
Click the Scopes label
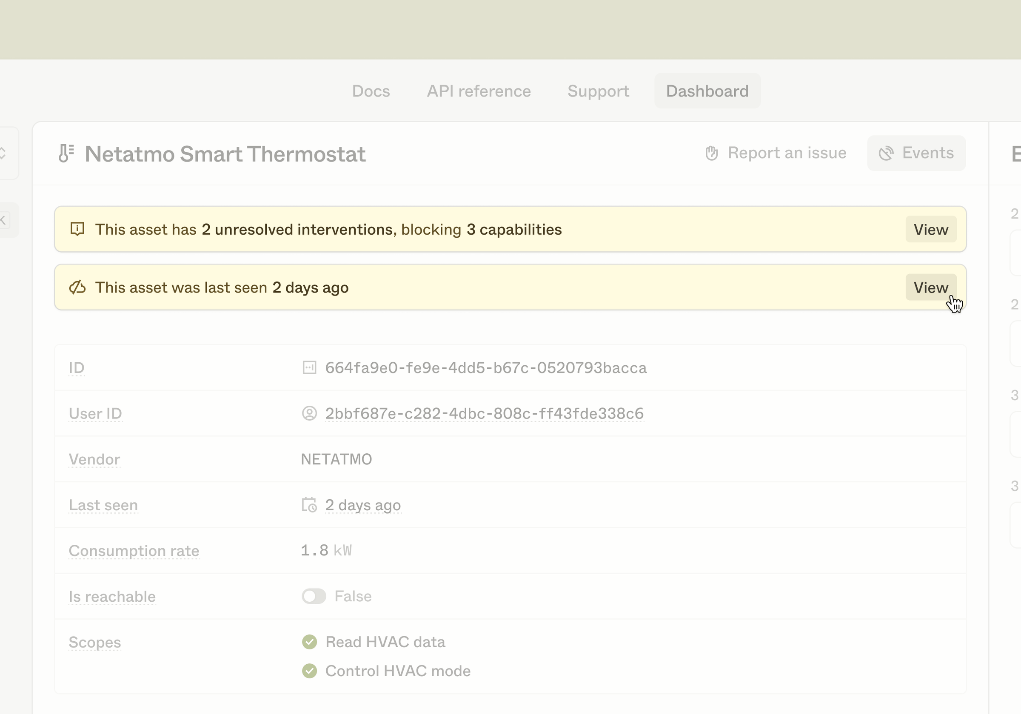point(95,643)
